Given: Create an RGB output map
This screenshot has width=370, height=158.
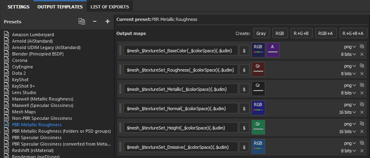Looking at the screenshot, I should (280, 33).
